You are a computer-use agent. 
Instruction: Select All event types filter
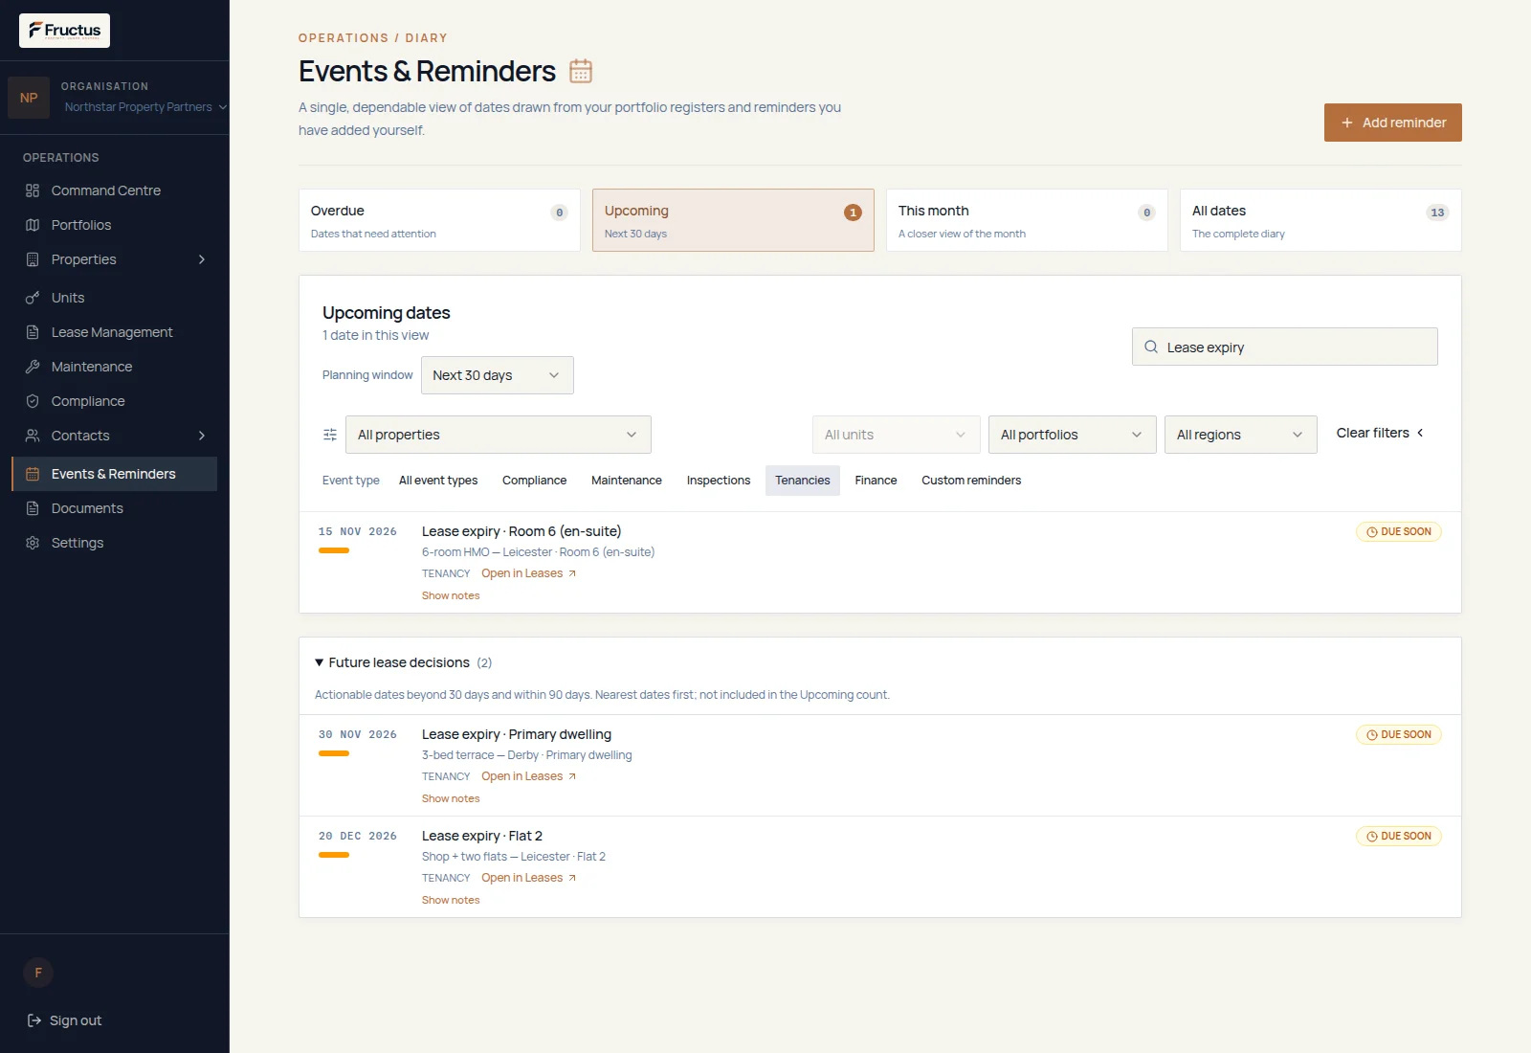pyautogui.click(x=438, y=481)
